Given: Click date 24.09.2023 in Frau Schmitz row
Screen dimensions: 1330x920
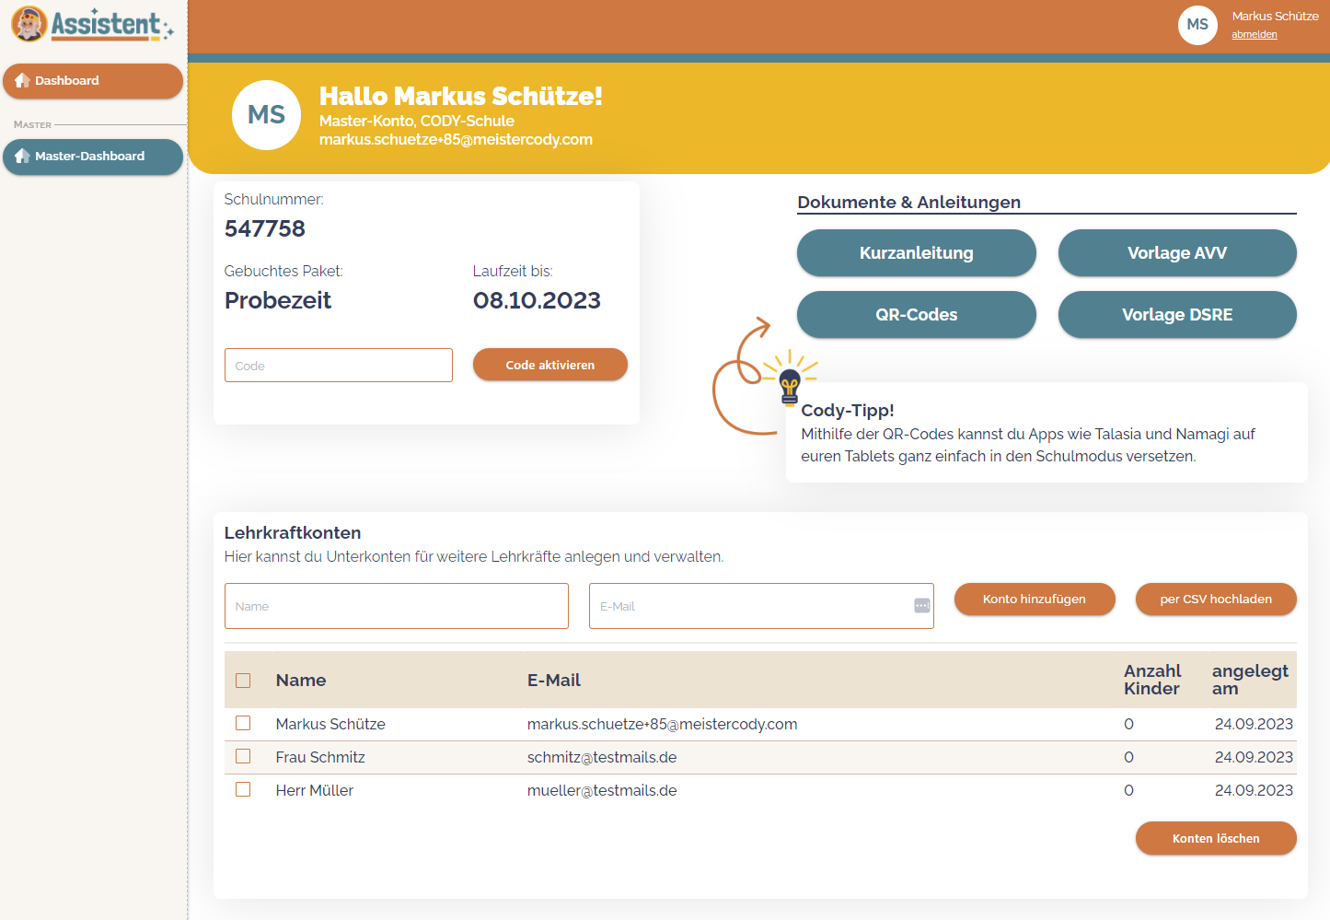Looking at the screenshot, I should tap(1254, 757).
